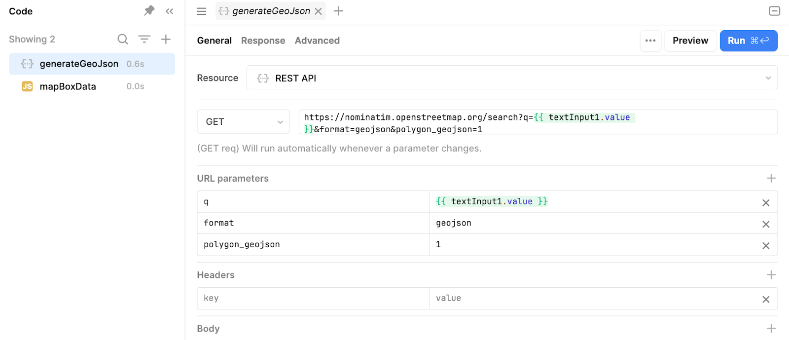Click the 0.6s timing of generateGeoJson
The width and height of the screenshot is (789, 340).
[x=135, y=64]
